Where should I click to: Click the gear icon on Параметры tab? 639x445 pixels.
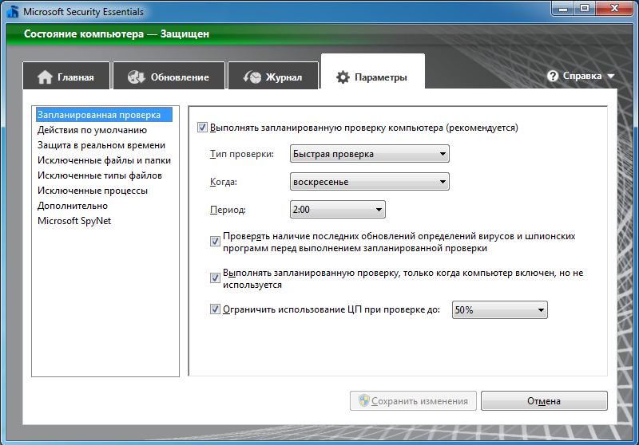pyautogui.click(x=343, y=77)
